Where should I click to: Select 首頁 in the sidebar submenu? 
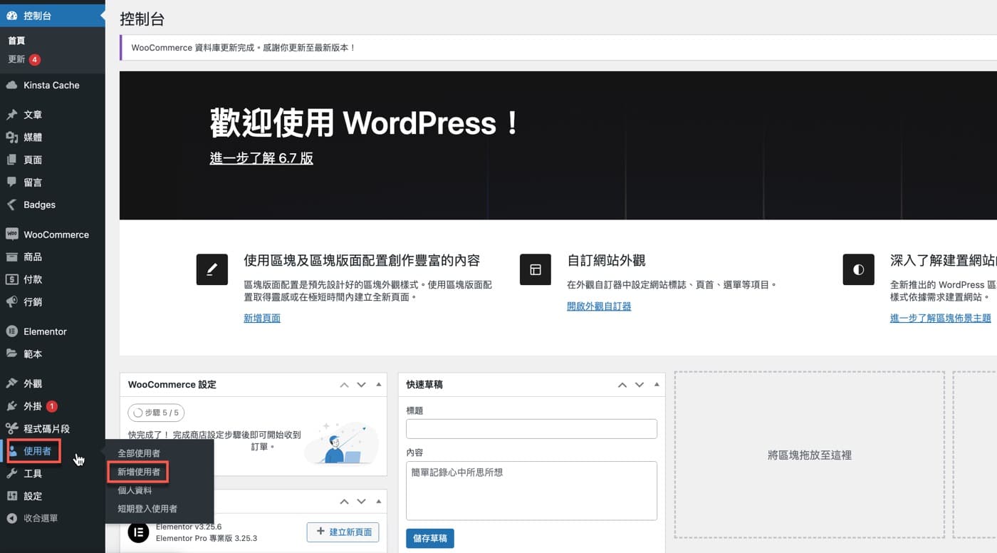(x=16, y=41)
